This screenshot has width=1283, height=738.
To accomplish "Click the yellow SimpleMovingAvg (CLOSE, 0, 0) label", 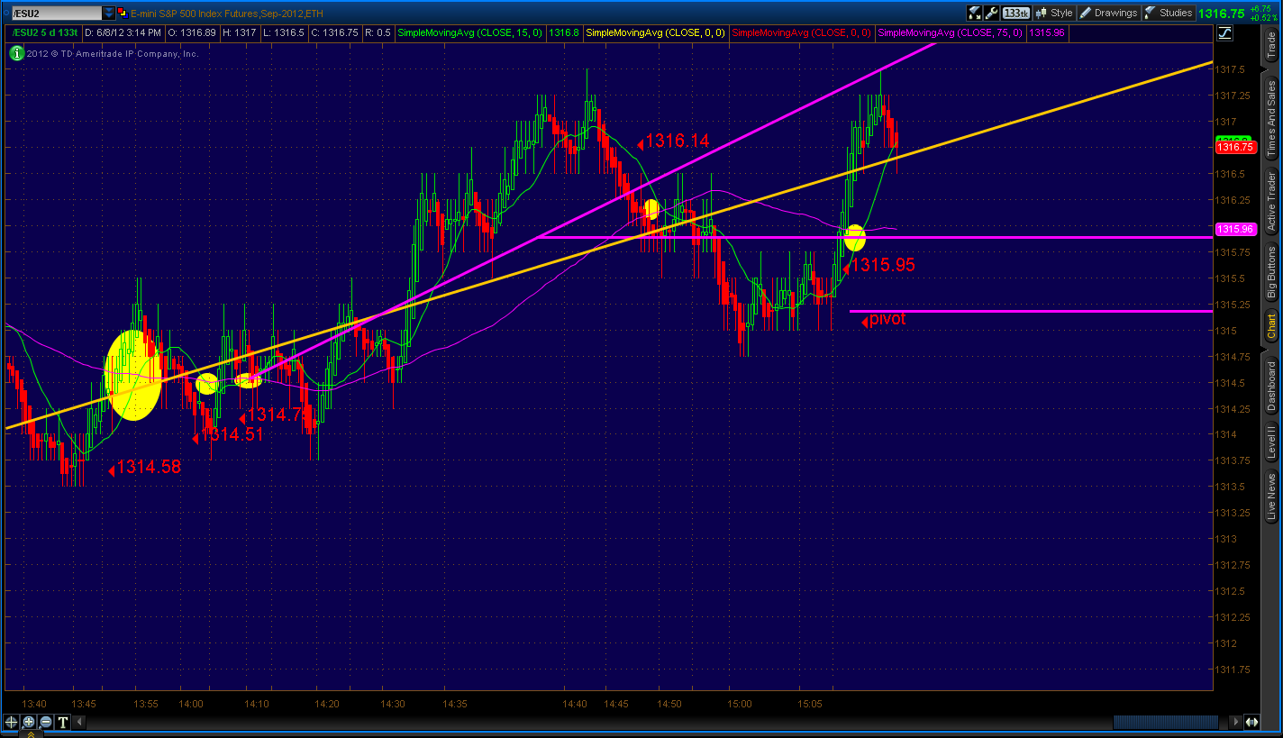I will point(655,33).
